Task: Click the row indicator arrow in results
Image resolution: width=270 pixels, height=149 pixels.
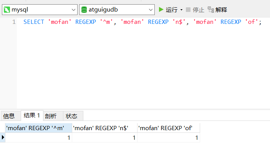Action: tap(3, 137)
